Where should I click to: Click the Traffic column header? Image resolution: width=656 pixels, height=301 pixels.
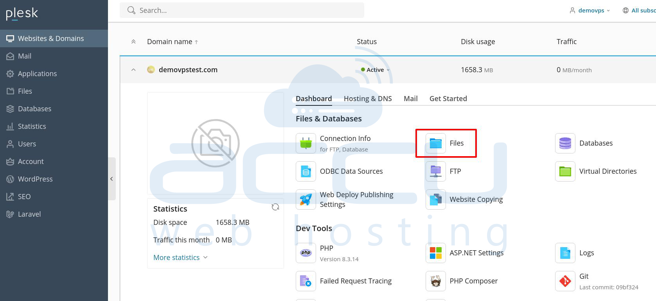[x=566, y=42]
